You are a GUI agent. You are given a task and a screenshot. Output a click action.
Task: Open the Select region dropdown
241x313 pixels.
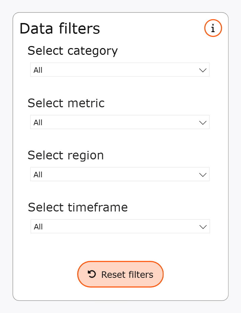point(120,174)
